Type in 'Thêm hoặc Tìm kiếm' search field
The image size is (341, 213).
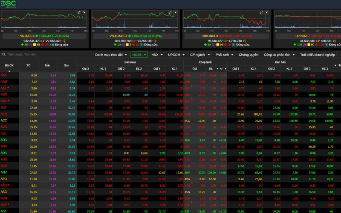[x=26, y=55]
